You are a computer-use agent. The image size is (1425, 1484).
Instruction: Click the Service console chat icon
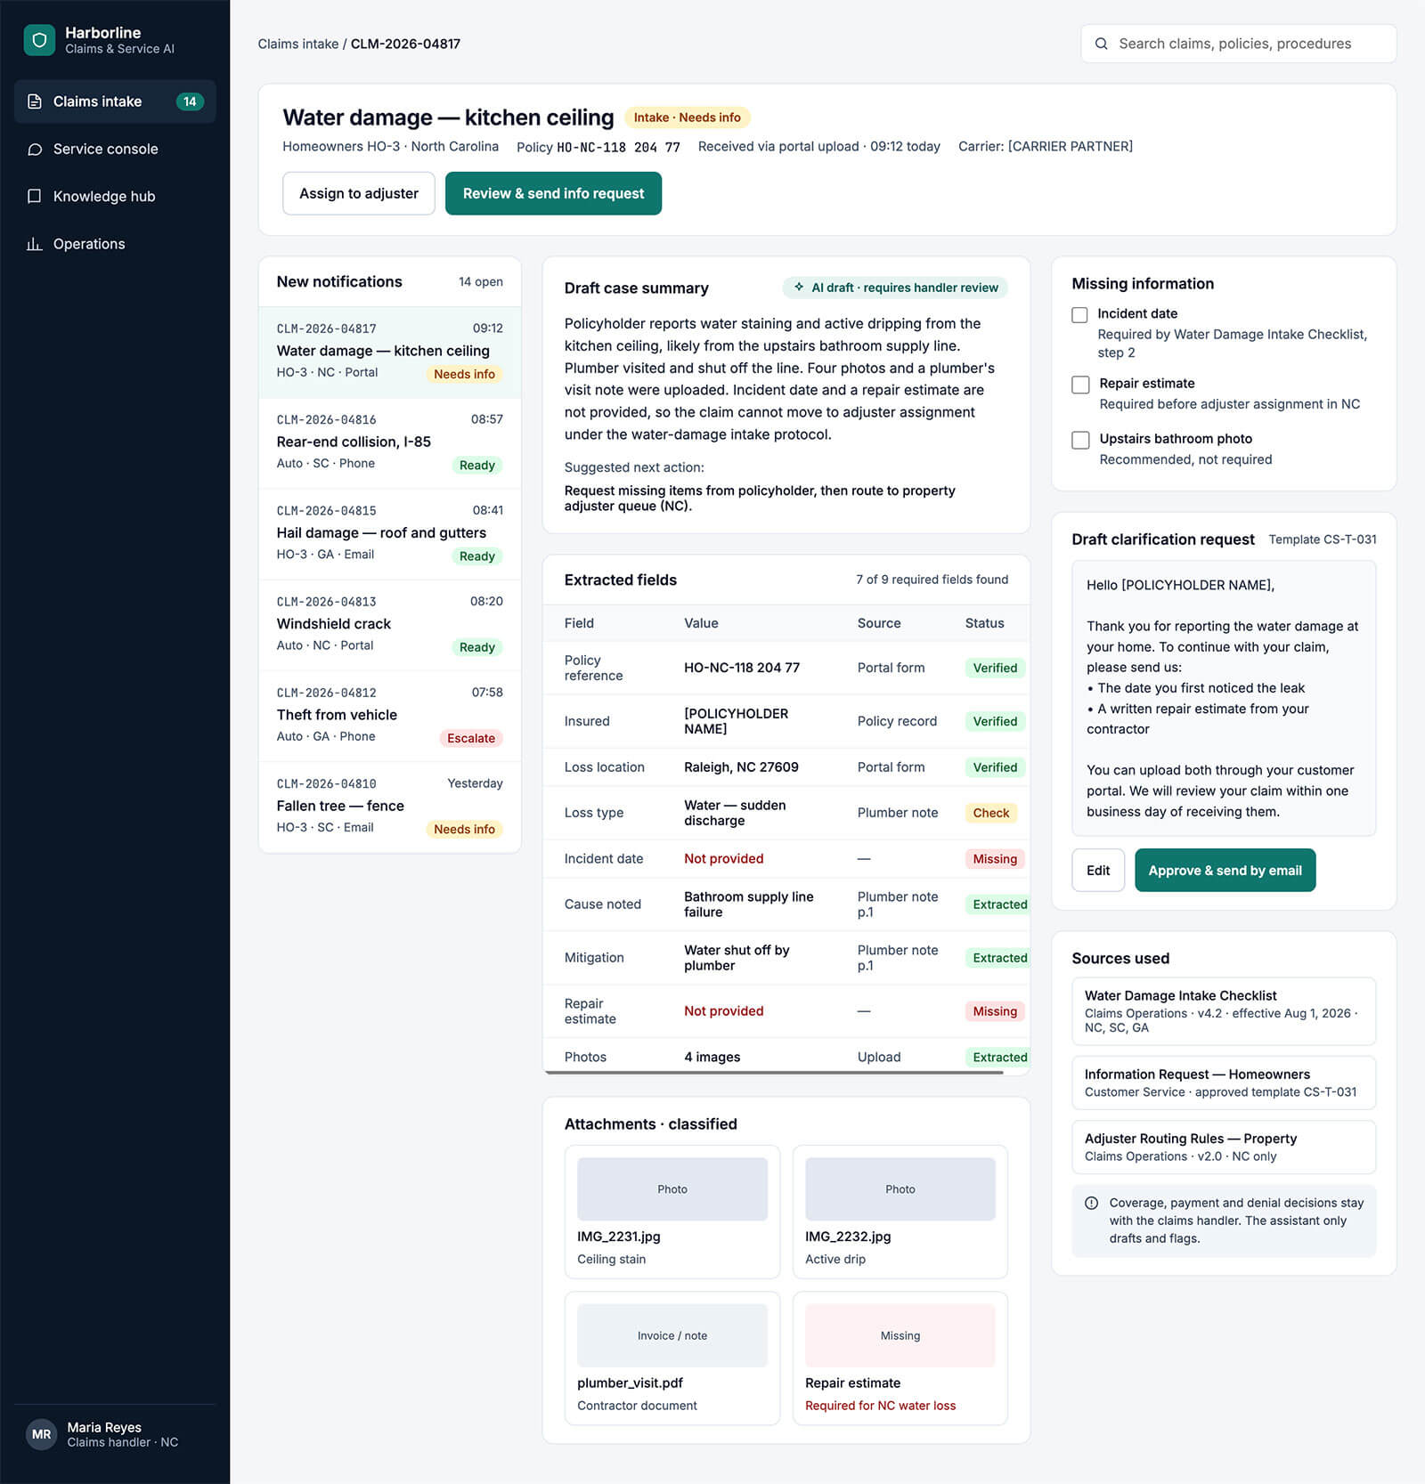(x=35, y=149)
